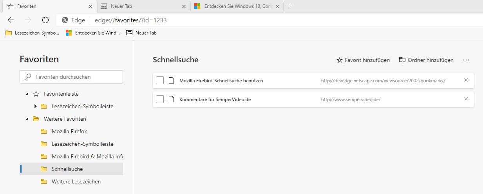This screenshot has height=194, width=483.
Task: Open the three-dots more options menu
Action: [466, 60]
